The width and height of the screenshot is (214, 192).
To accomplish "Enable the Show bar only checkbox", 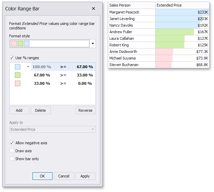I will pyautogui.click(x=12, y=159).
